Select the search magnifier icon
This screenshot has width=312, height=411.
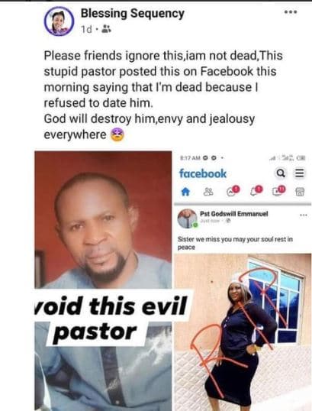(x=281, y=173)
